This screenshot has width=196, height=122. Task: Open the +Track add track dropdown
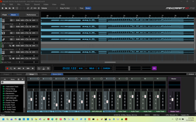[x=5, y=14]
